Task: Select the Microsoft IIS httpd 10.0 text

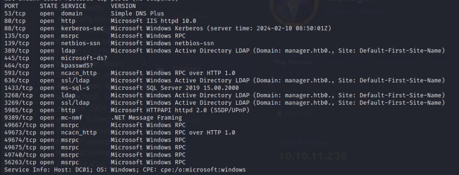Action: coord(153,21)
